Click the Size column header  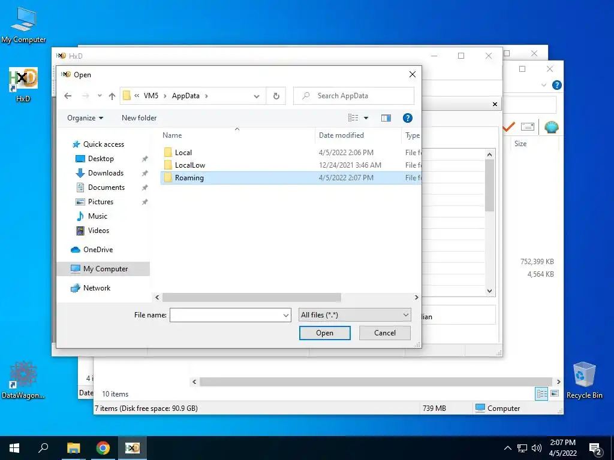coord(520,144)
